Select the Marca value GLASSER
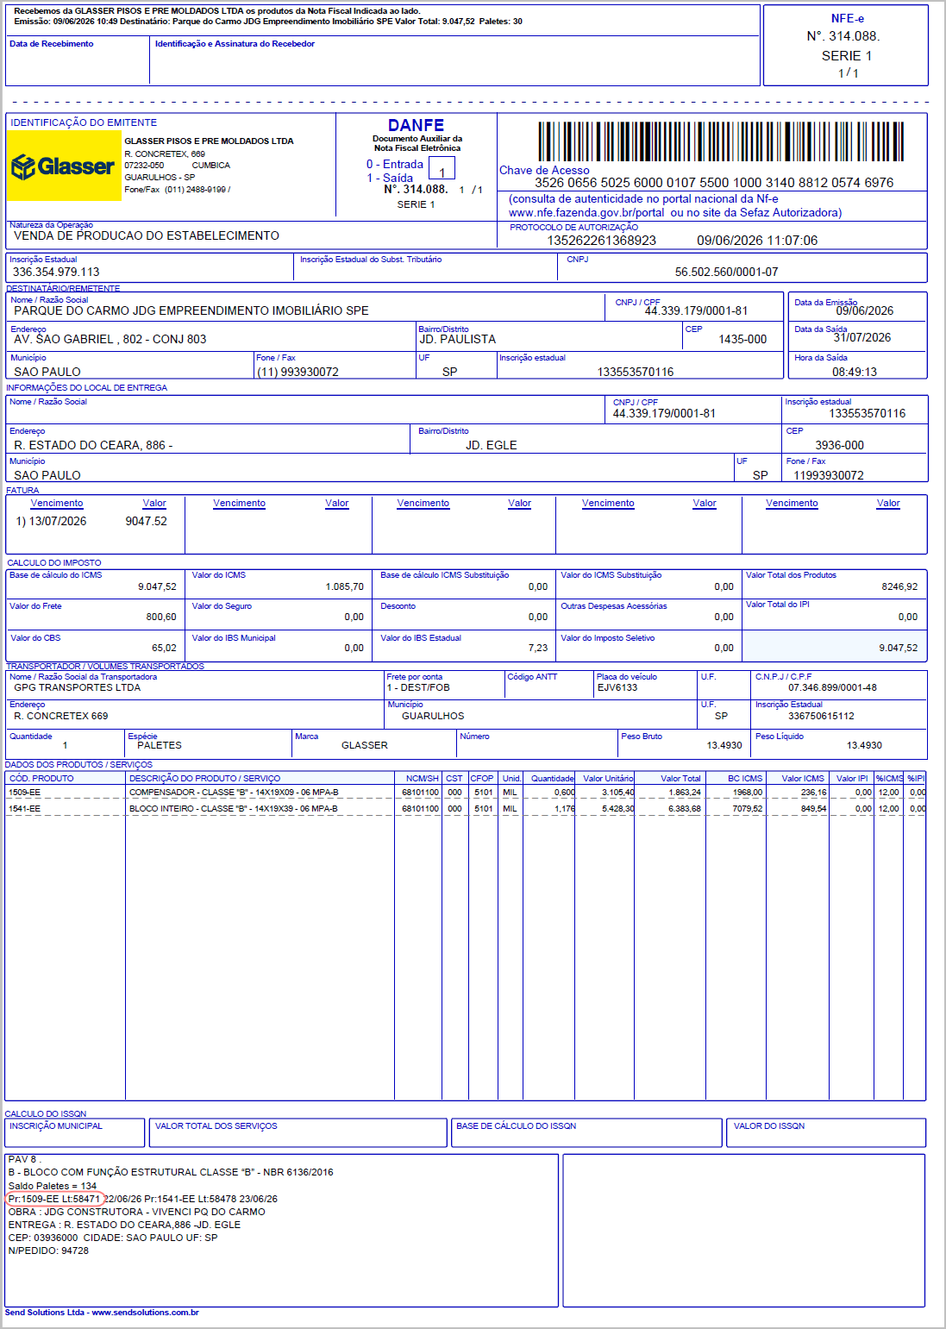946x1329 pixels. point(365,745)
